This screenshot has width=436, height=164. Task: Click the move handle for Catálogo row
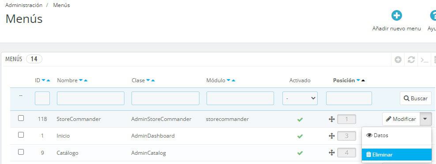(331, 153)
